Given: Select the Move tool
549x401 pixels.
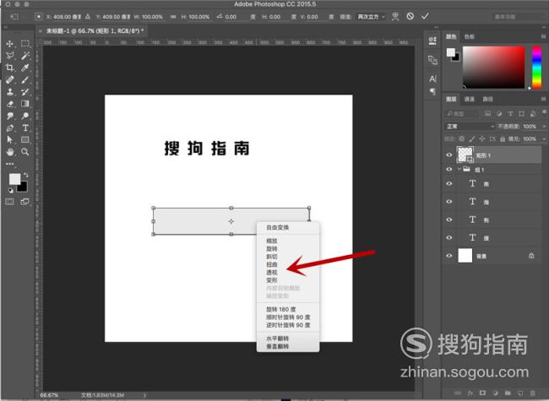Looking at the screenshot, I should click(x=10, y=44).
